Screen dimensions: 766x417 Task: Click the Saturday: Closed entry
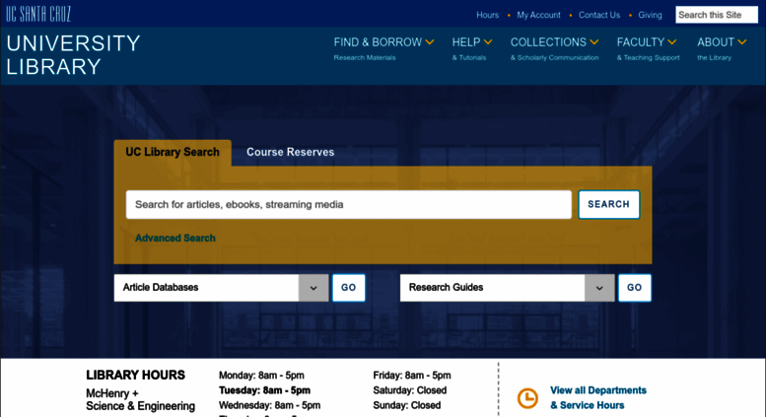409,390
